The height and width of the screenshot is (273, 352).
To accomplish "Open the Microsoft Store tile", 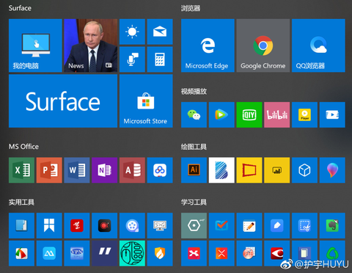I will (x=146, y=101).
